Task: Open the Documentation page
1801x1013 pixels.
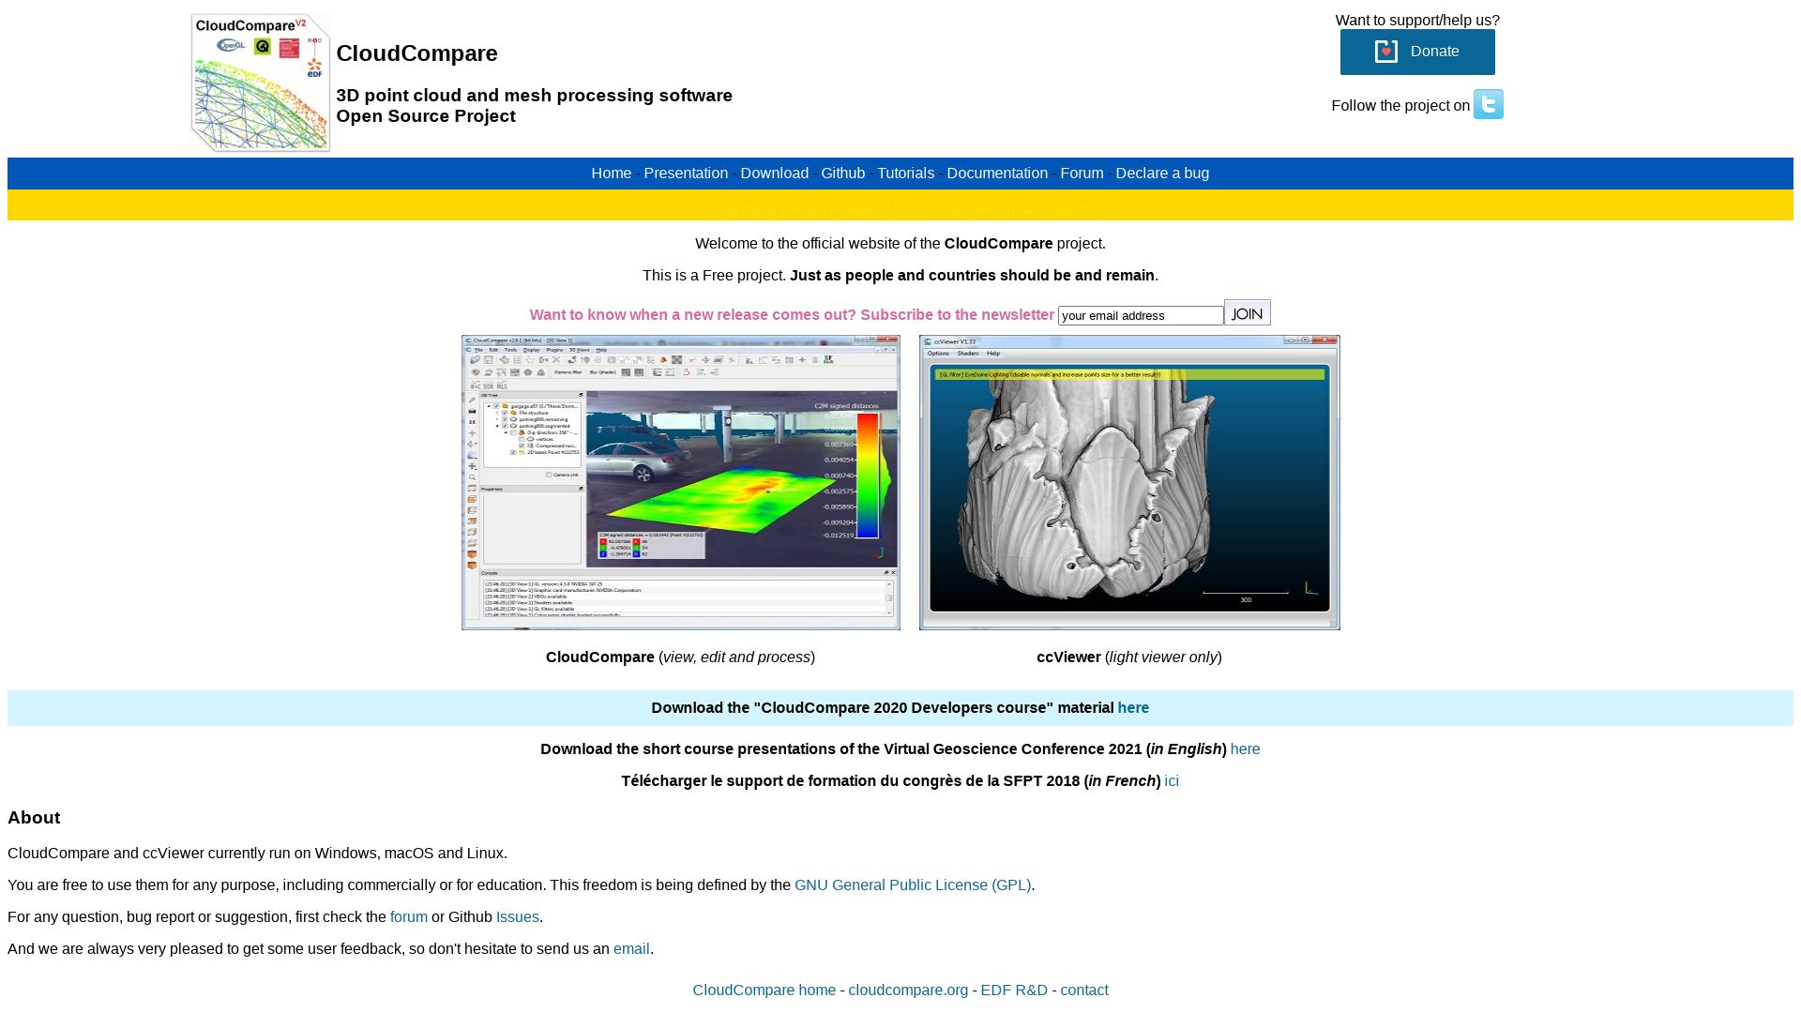Action: coord(996,174)
